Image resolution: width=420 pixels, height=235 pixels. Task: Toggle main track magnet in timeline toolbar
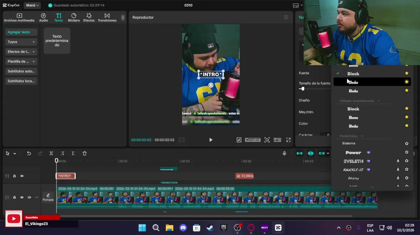(300, 153)
